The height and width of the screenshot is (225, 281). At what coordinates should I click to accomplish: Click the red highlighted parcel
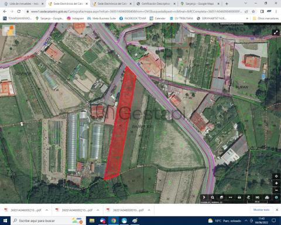point(122,125)
